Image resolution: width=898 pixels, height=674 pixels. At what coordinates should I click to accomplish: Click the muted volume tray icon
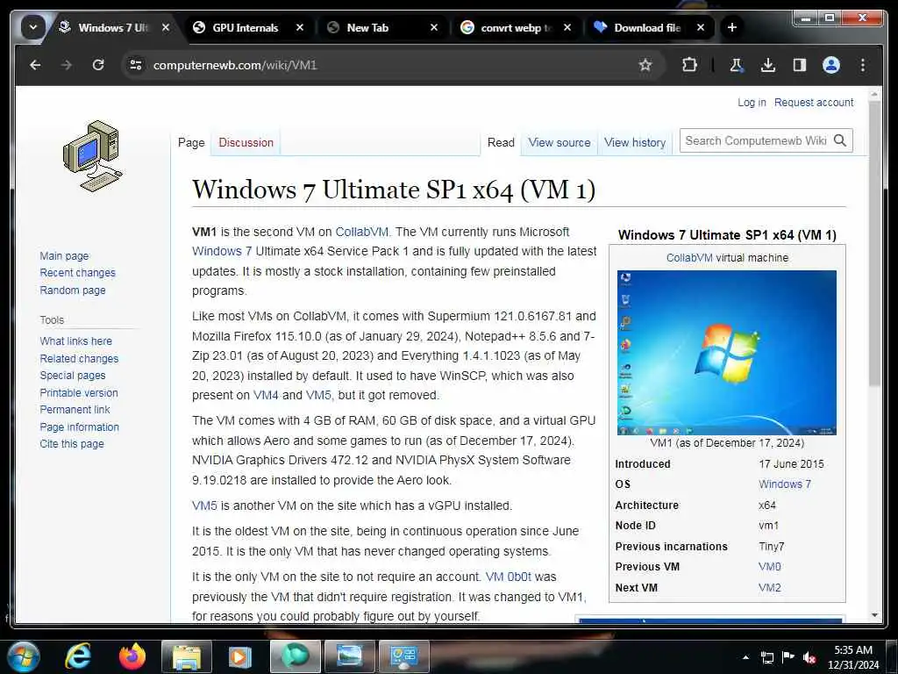tap(809, 658)
